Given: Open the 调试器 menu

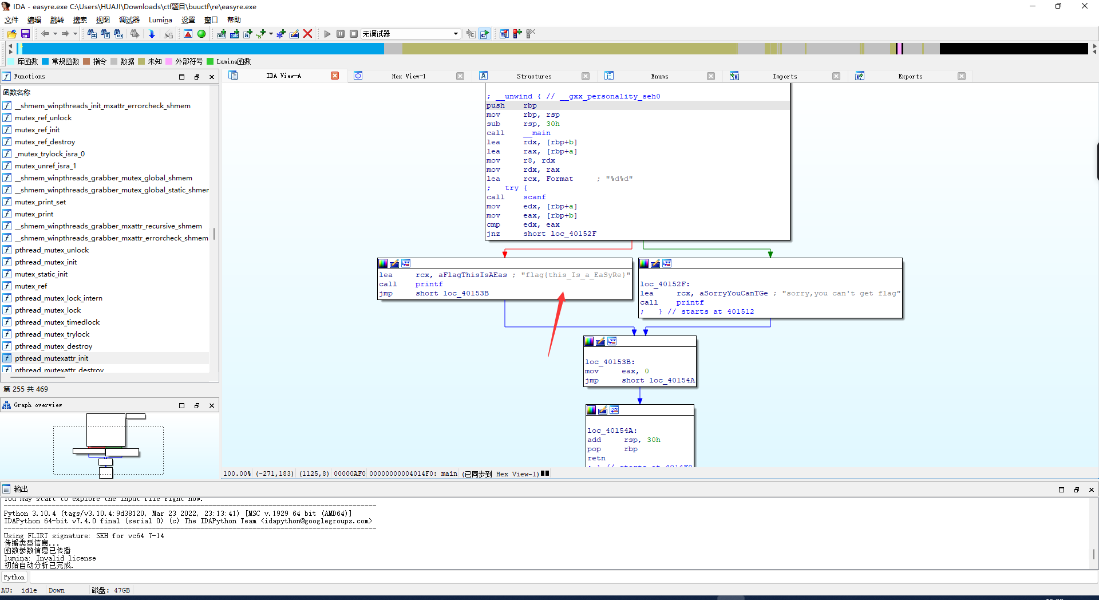Looking at the screenshot, I should click(129, 19).
